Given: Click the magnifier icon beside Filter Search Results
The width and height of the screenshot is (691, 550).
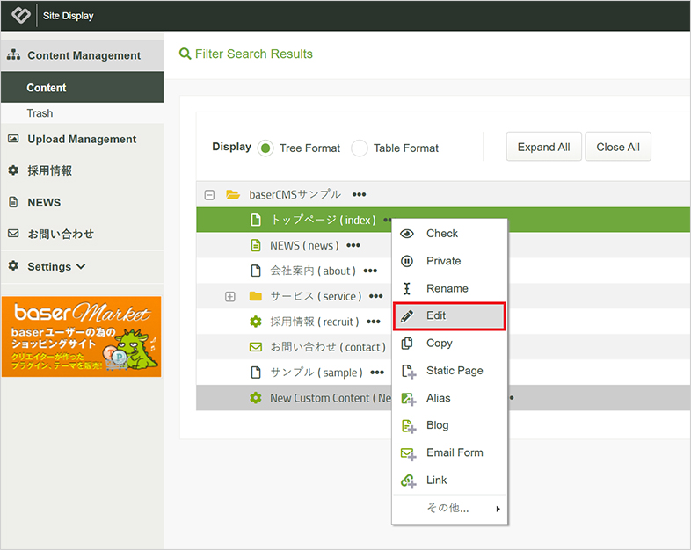Looking at the screenshot, I should point(185,54).
